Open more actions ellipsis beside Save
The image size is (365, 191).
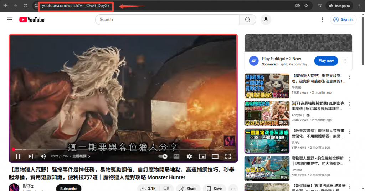[233, 189]
